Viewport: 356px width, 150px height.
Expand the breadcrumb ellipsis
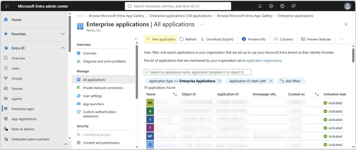tap(80, 16)
